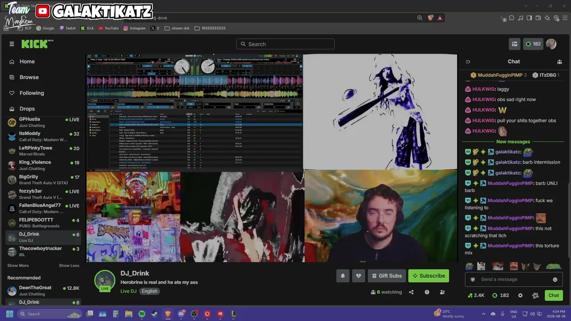Screen dimensions: 571x321
Task: Open the Brave playlist music note icon
Action: 521,18
